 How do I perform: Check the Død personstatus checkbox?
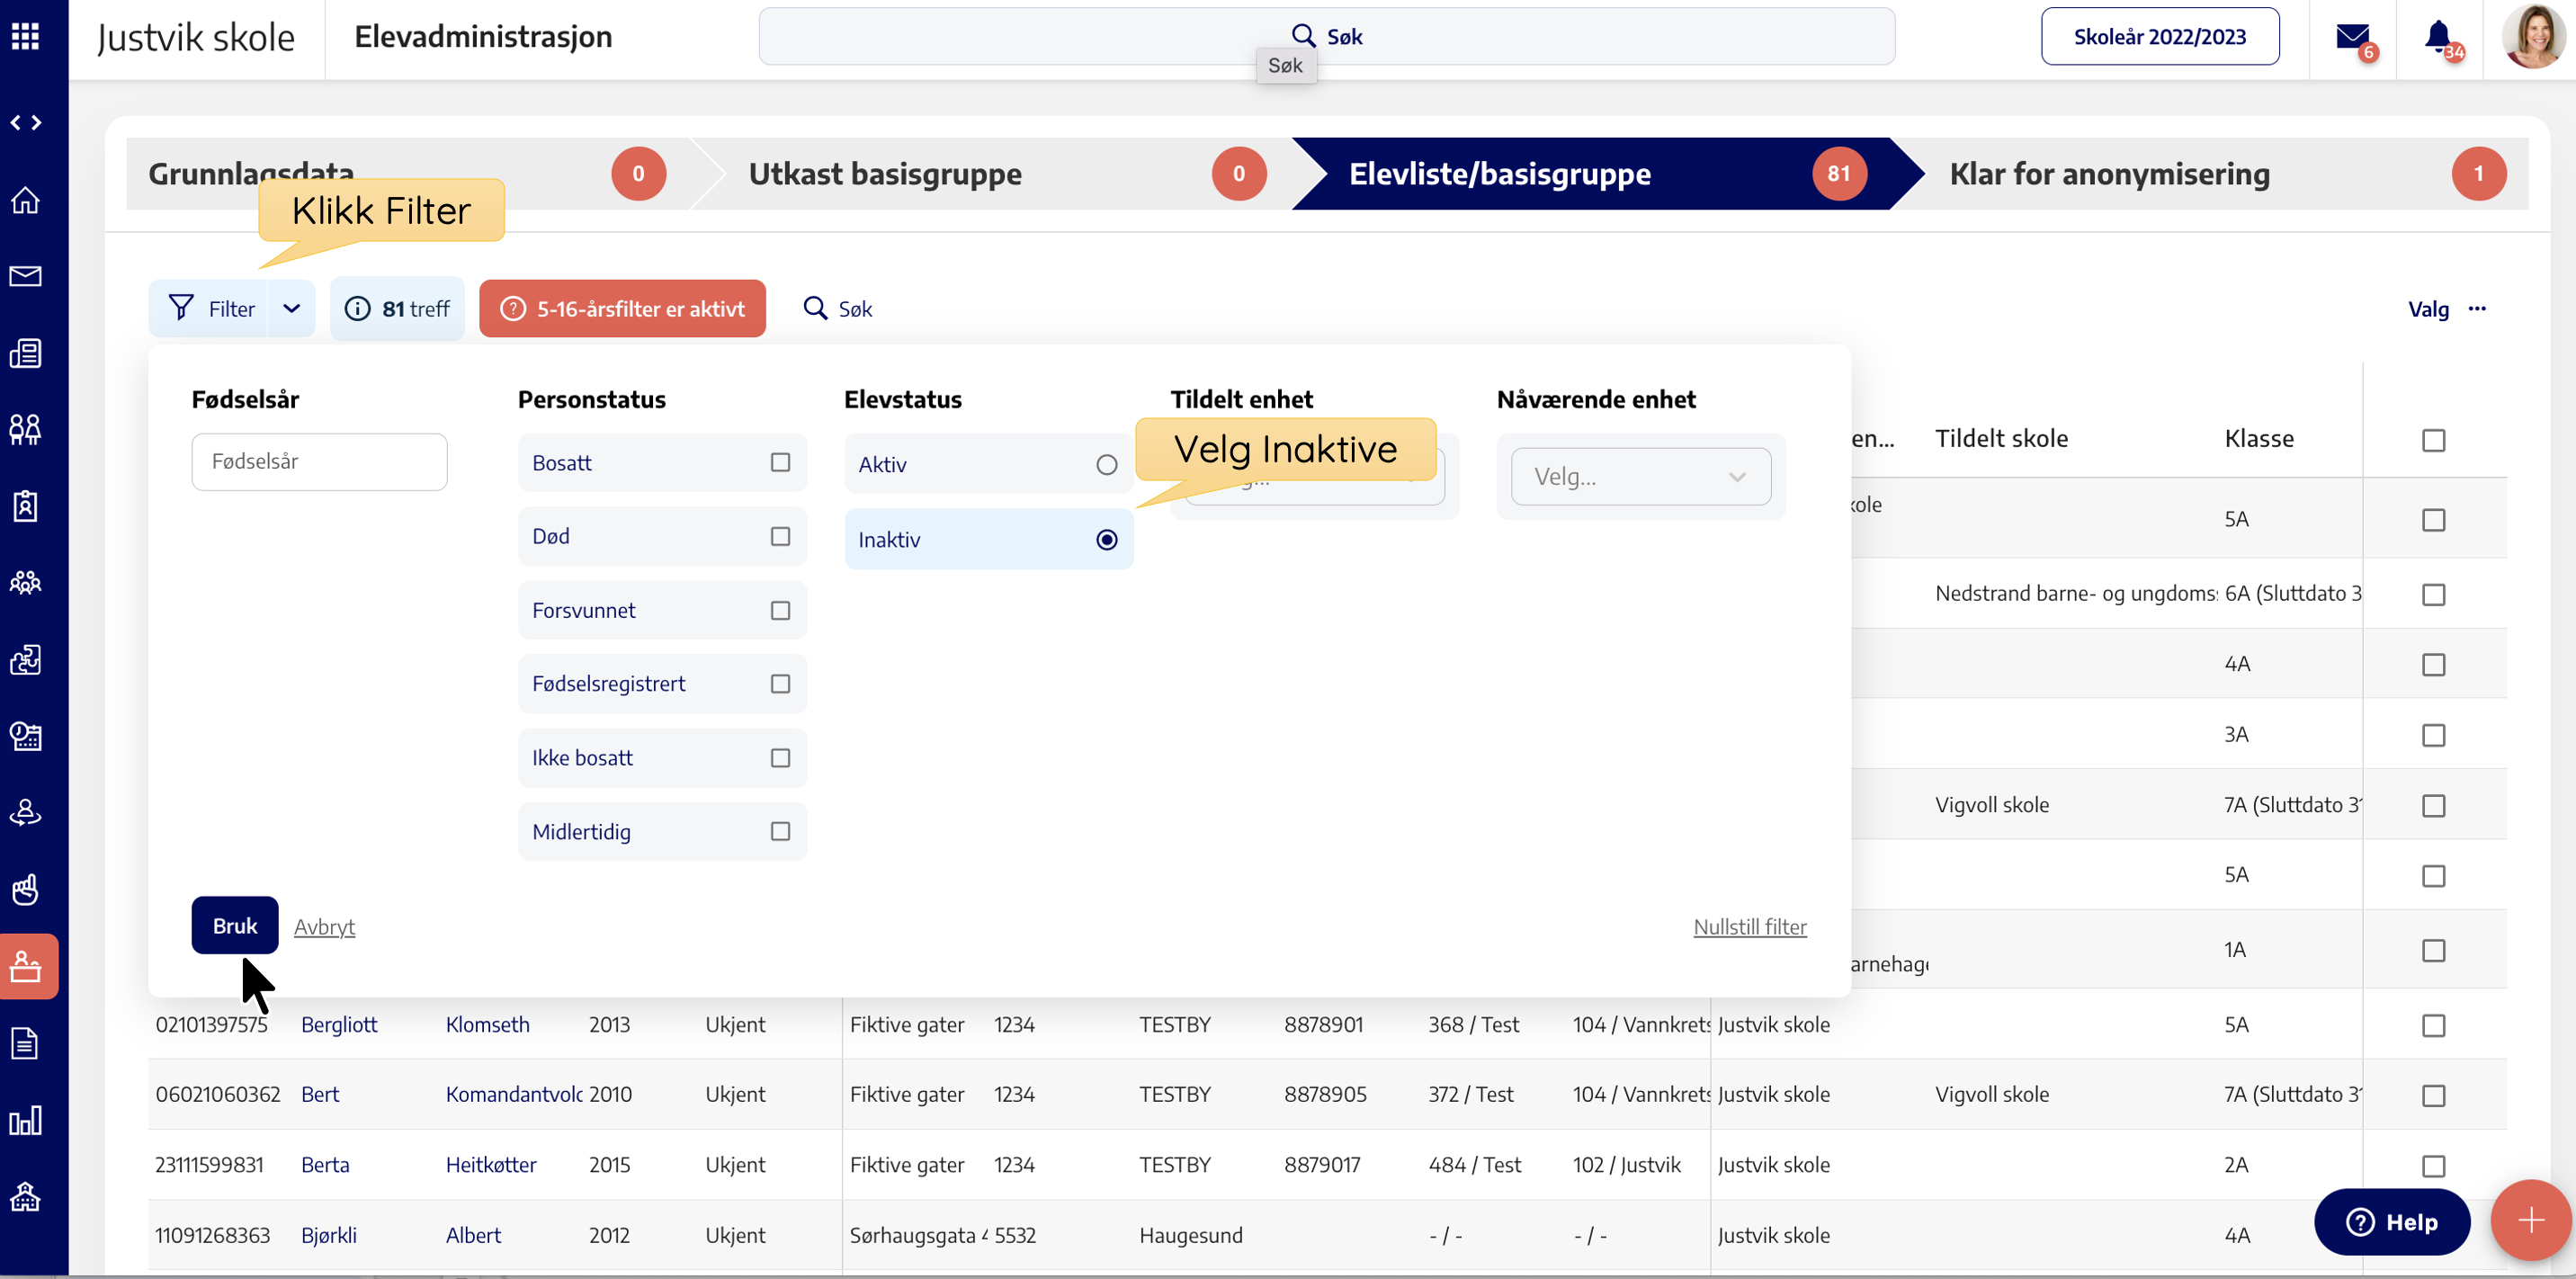(780, 536)
